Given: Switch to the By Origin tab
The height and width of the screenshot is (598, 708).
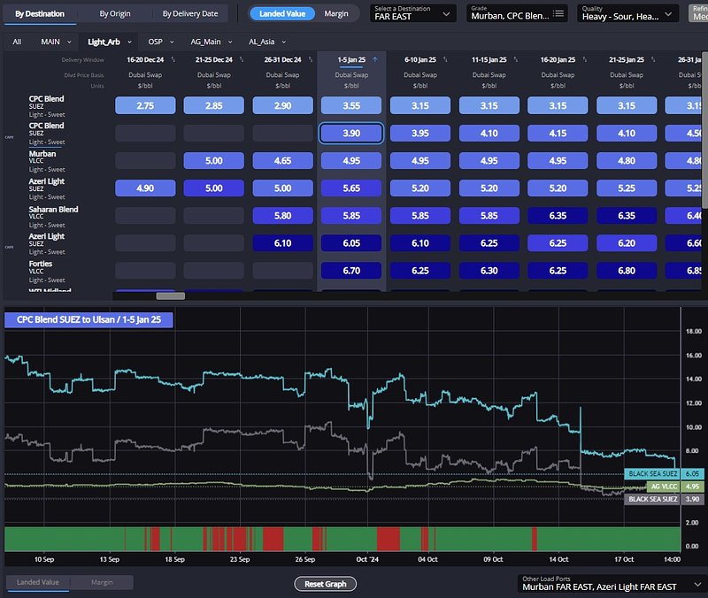Looking at the screenshot, I should [x=114, y=14].
